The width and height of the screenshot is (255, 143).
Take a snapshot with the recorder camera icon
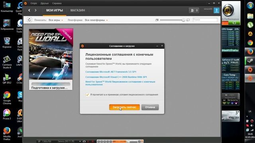point(84,141)
